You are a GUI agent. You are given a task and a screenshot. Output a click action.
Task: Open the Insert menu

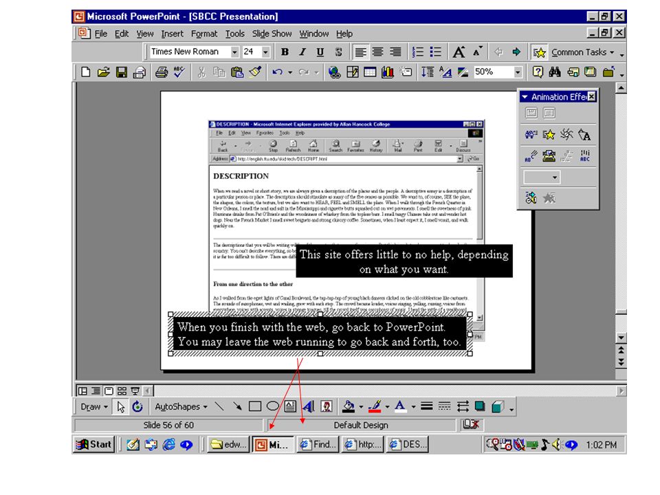pyautogui.click(x=172, y=34)
